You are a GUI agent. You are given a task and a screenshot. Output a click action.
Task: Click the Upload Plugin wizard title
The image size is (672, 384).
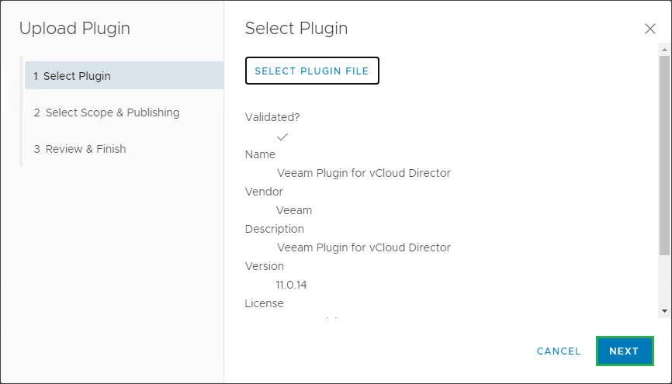coord(74,29)
